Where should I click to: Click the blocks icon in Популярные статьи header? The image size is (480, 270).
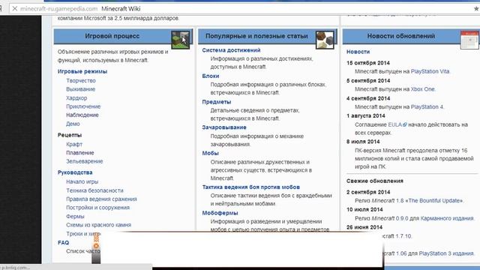pyautogui.click(x=325, y=40)
